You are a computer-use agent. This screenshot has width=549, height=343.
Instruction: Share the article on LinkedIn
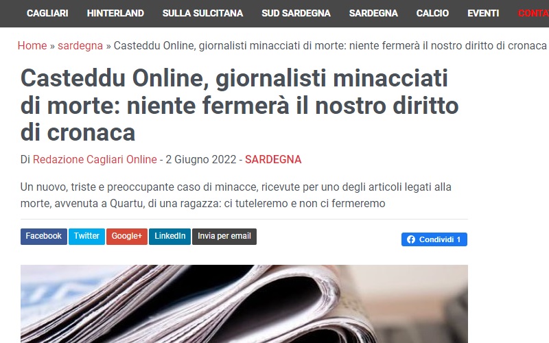(x=170, y=236)
